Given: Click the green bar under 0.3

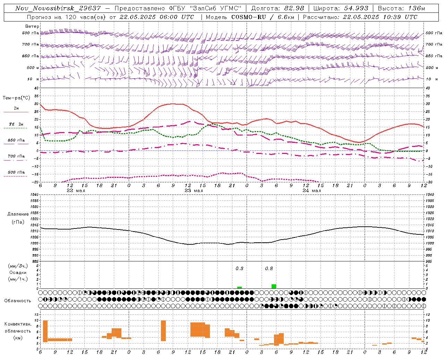Looking at the screenshot, I should [239, 288].
